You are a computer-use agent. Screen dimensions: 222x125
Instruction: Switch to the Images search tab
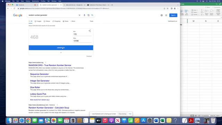[38, 21]
